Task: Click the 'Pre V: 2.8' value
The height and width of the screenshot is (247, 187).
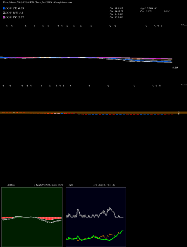Action: click(146, 11)
